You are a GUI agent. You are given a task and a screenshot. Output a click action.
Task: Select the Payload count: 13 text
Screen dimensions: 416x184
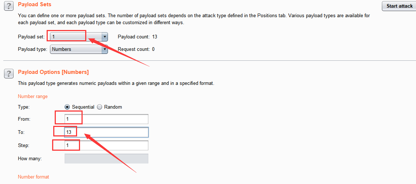tap(137, 37)
